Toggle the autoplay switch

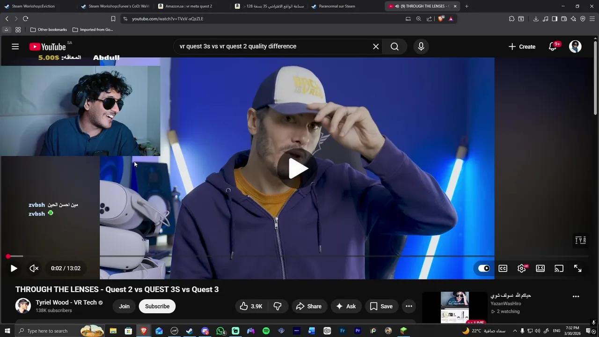[x=484, y=268]
